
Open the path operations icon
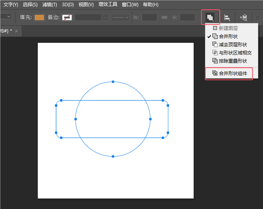(x=210, y=18)
